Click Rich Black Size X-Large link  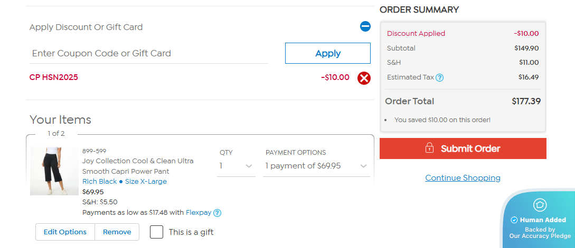[x=124, y=182]
